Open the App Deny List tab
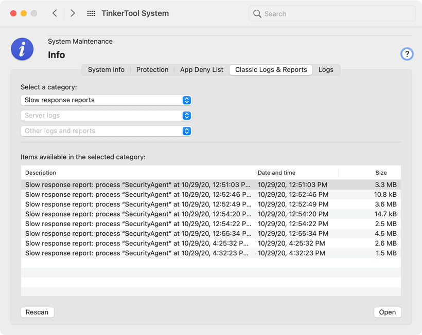This screenshot has height=335, width=422. (202, 70)
